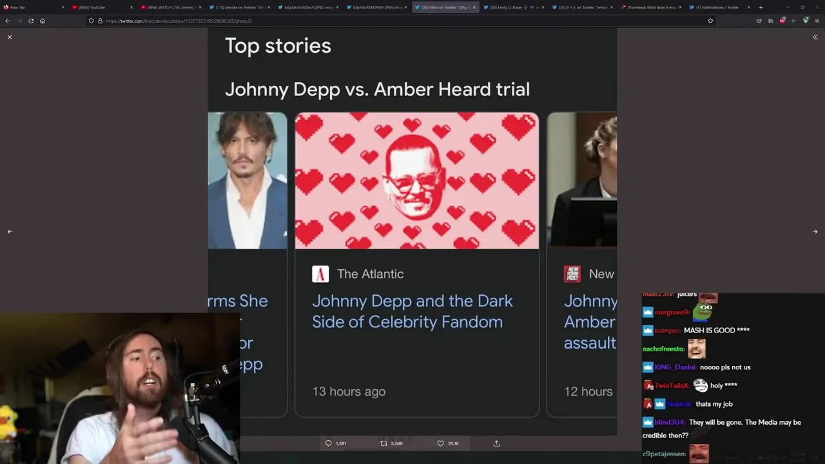Go to the previous photo
Screen dimensions: 825x464
[10, 231]
